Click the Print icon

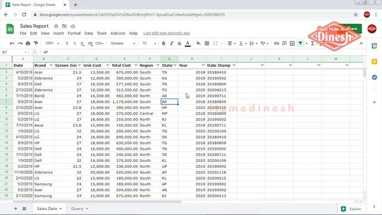pos(28,44)
